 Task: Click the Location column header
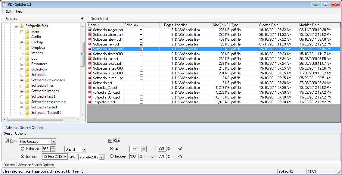point(192,25)
